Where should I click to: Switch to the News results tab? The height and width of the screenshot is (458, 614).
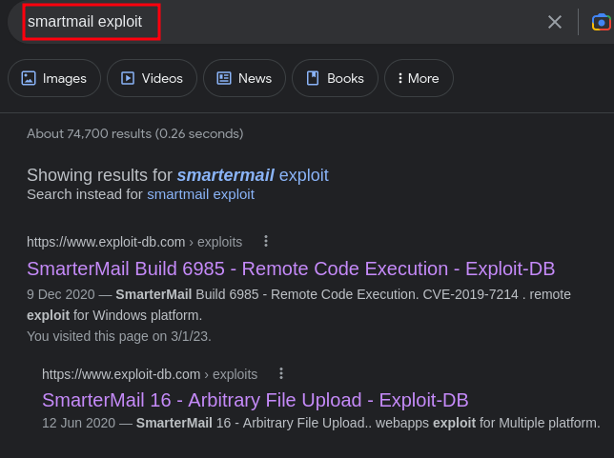pos(244,78)
